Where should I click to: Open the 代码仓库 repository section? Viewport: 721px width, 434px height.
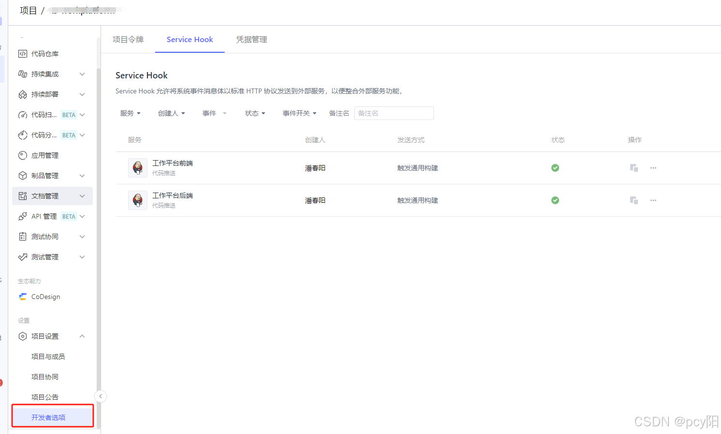pyautogui.click(x=43, y=53)
